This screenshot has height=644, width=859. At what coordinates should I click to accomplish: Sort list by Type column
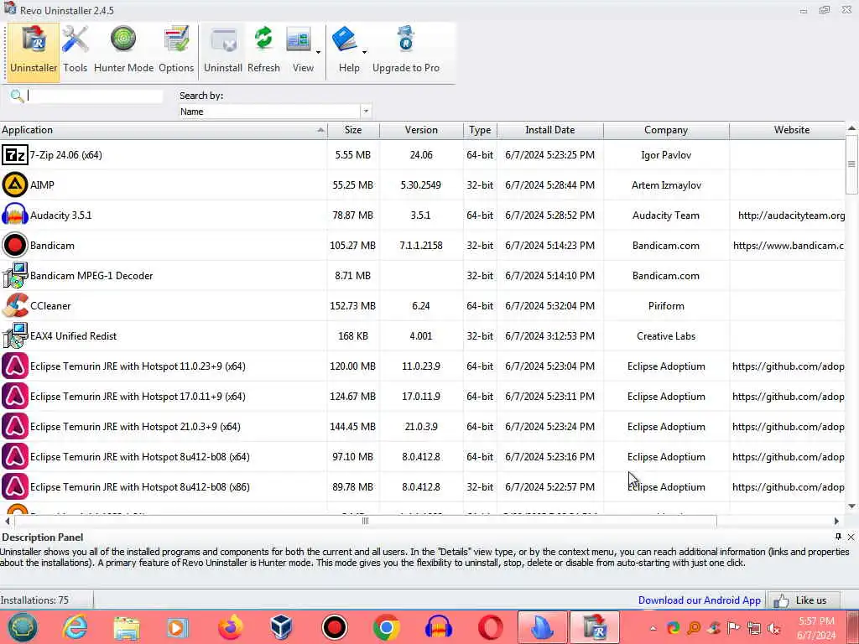(x=480, y=130)
